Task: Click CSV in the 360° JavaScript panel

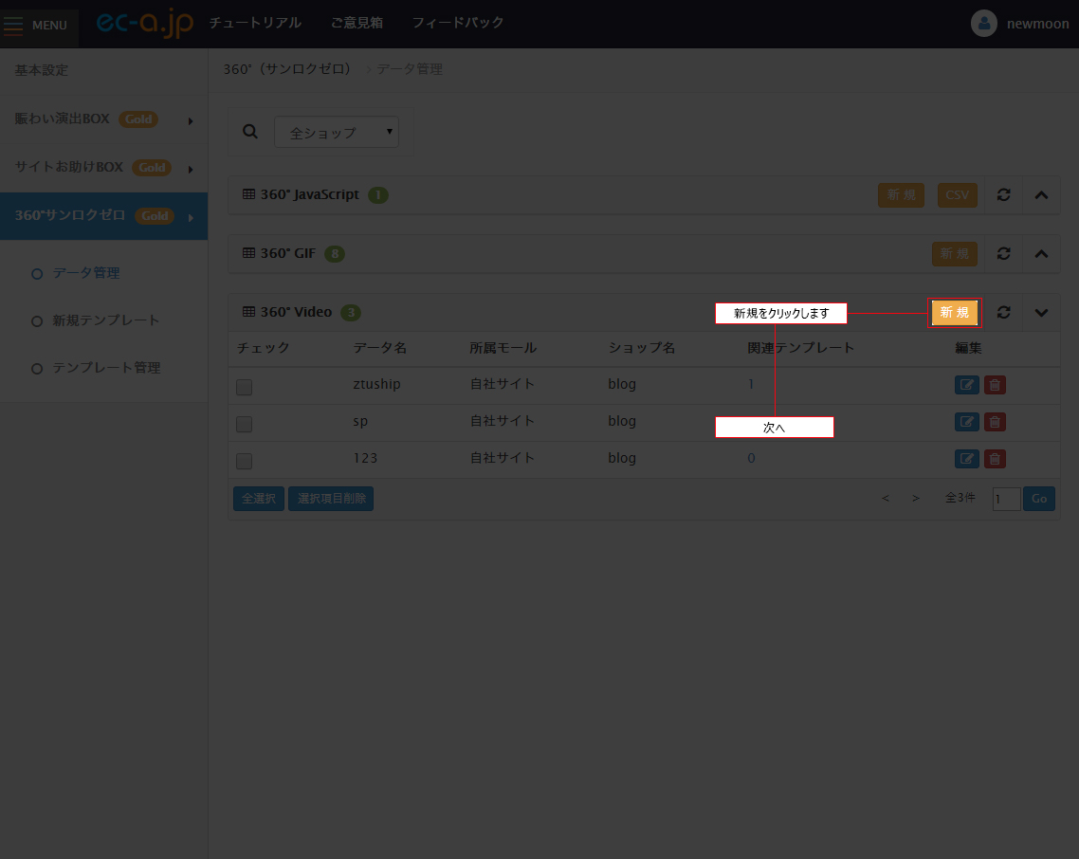Action: [958, 195]
